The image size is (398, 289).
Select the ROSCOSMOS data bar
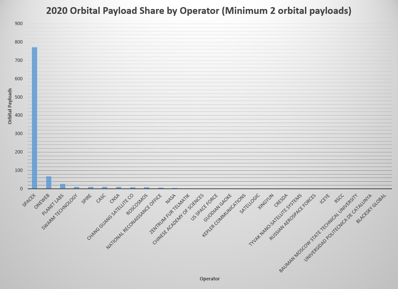(x=147, y=188)
